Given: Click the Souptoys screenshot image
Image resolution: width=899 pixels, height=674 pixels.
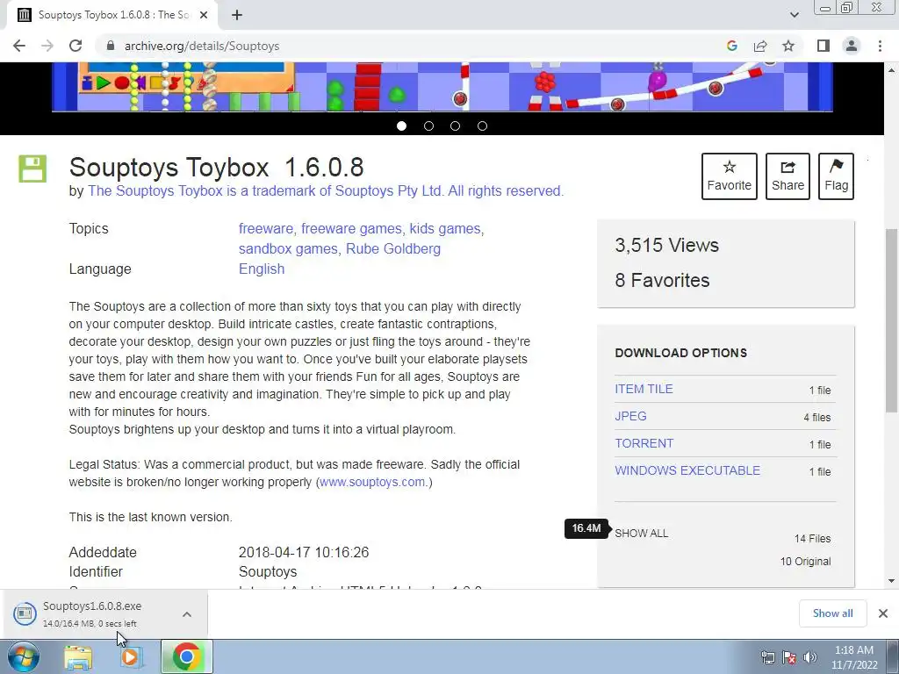Looking at the screenshot, I should [442, 87].
